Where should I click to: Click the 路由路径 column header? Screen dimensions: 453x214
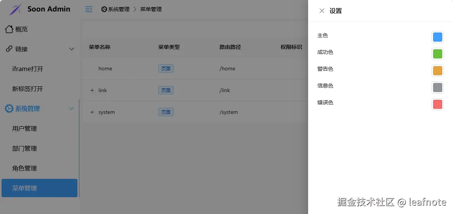[230, 47]
